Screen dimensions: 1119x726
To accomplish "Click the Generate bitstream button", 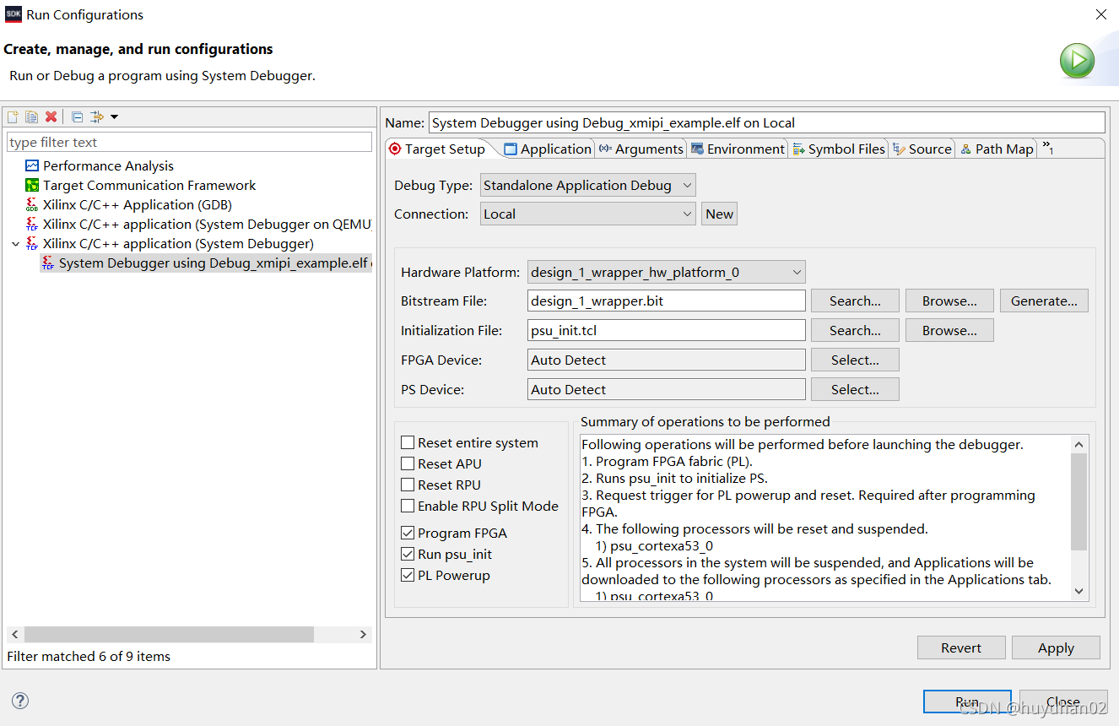I will pyautogui.click(x=1044, y=301).
